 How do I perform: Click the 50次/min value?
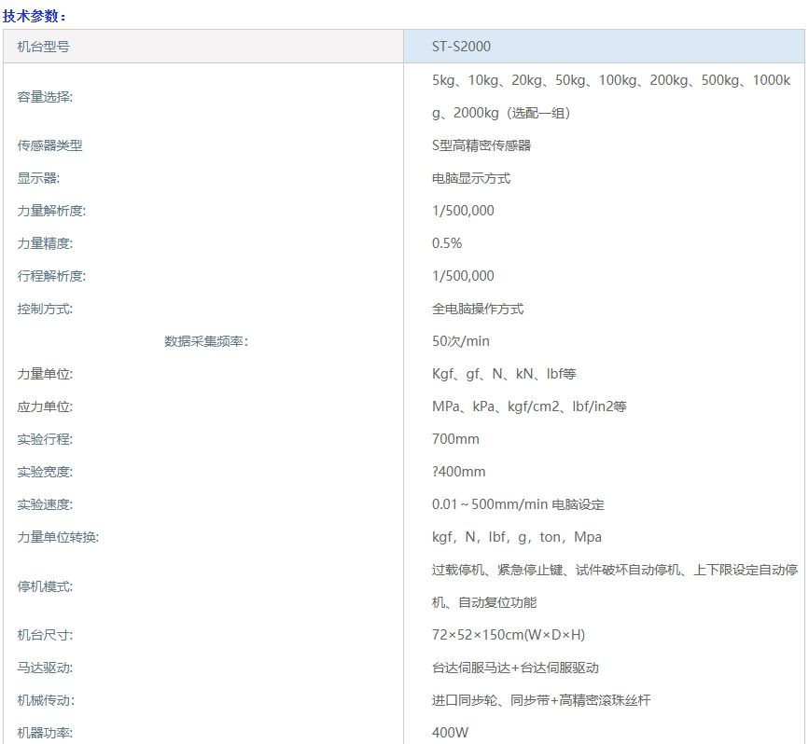[461, 341]
